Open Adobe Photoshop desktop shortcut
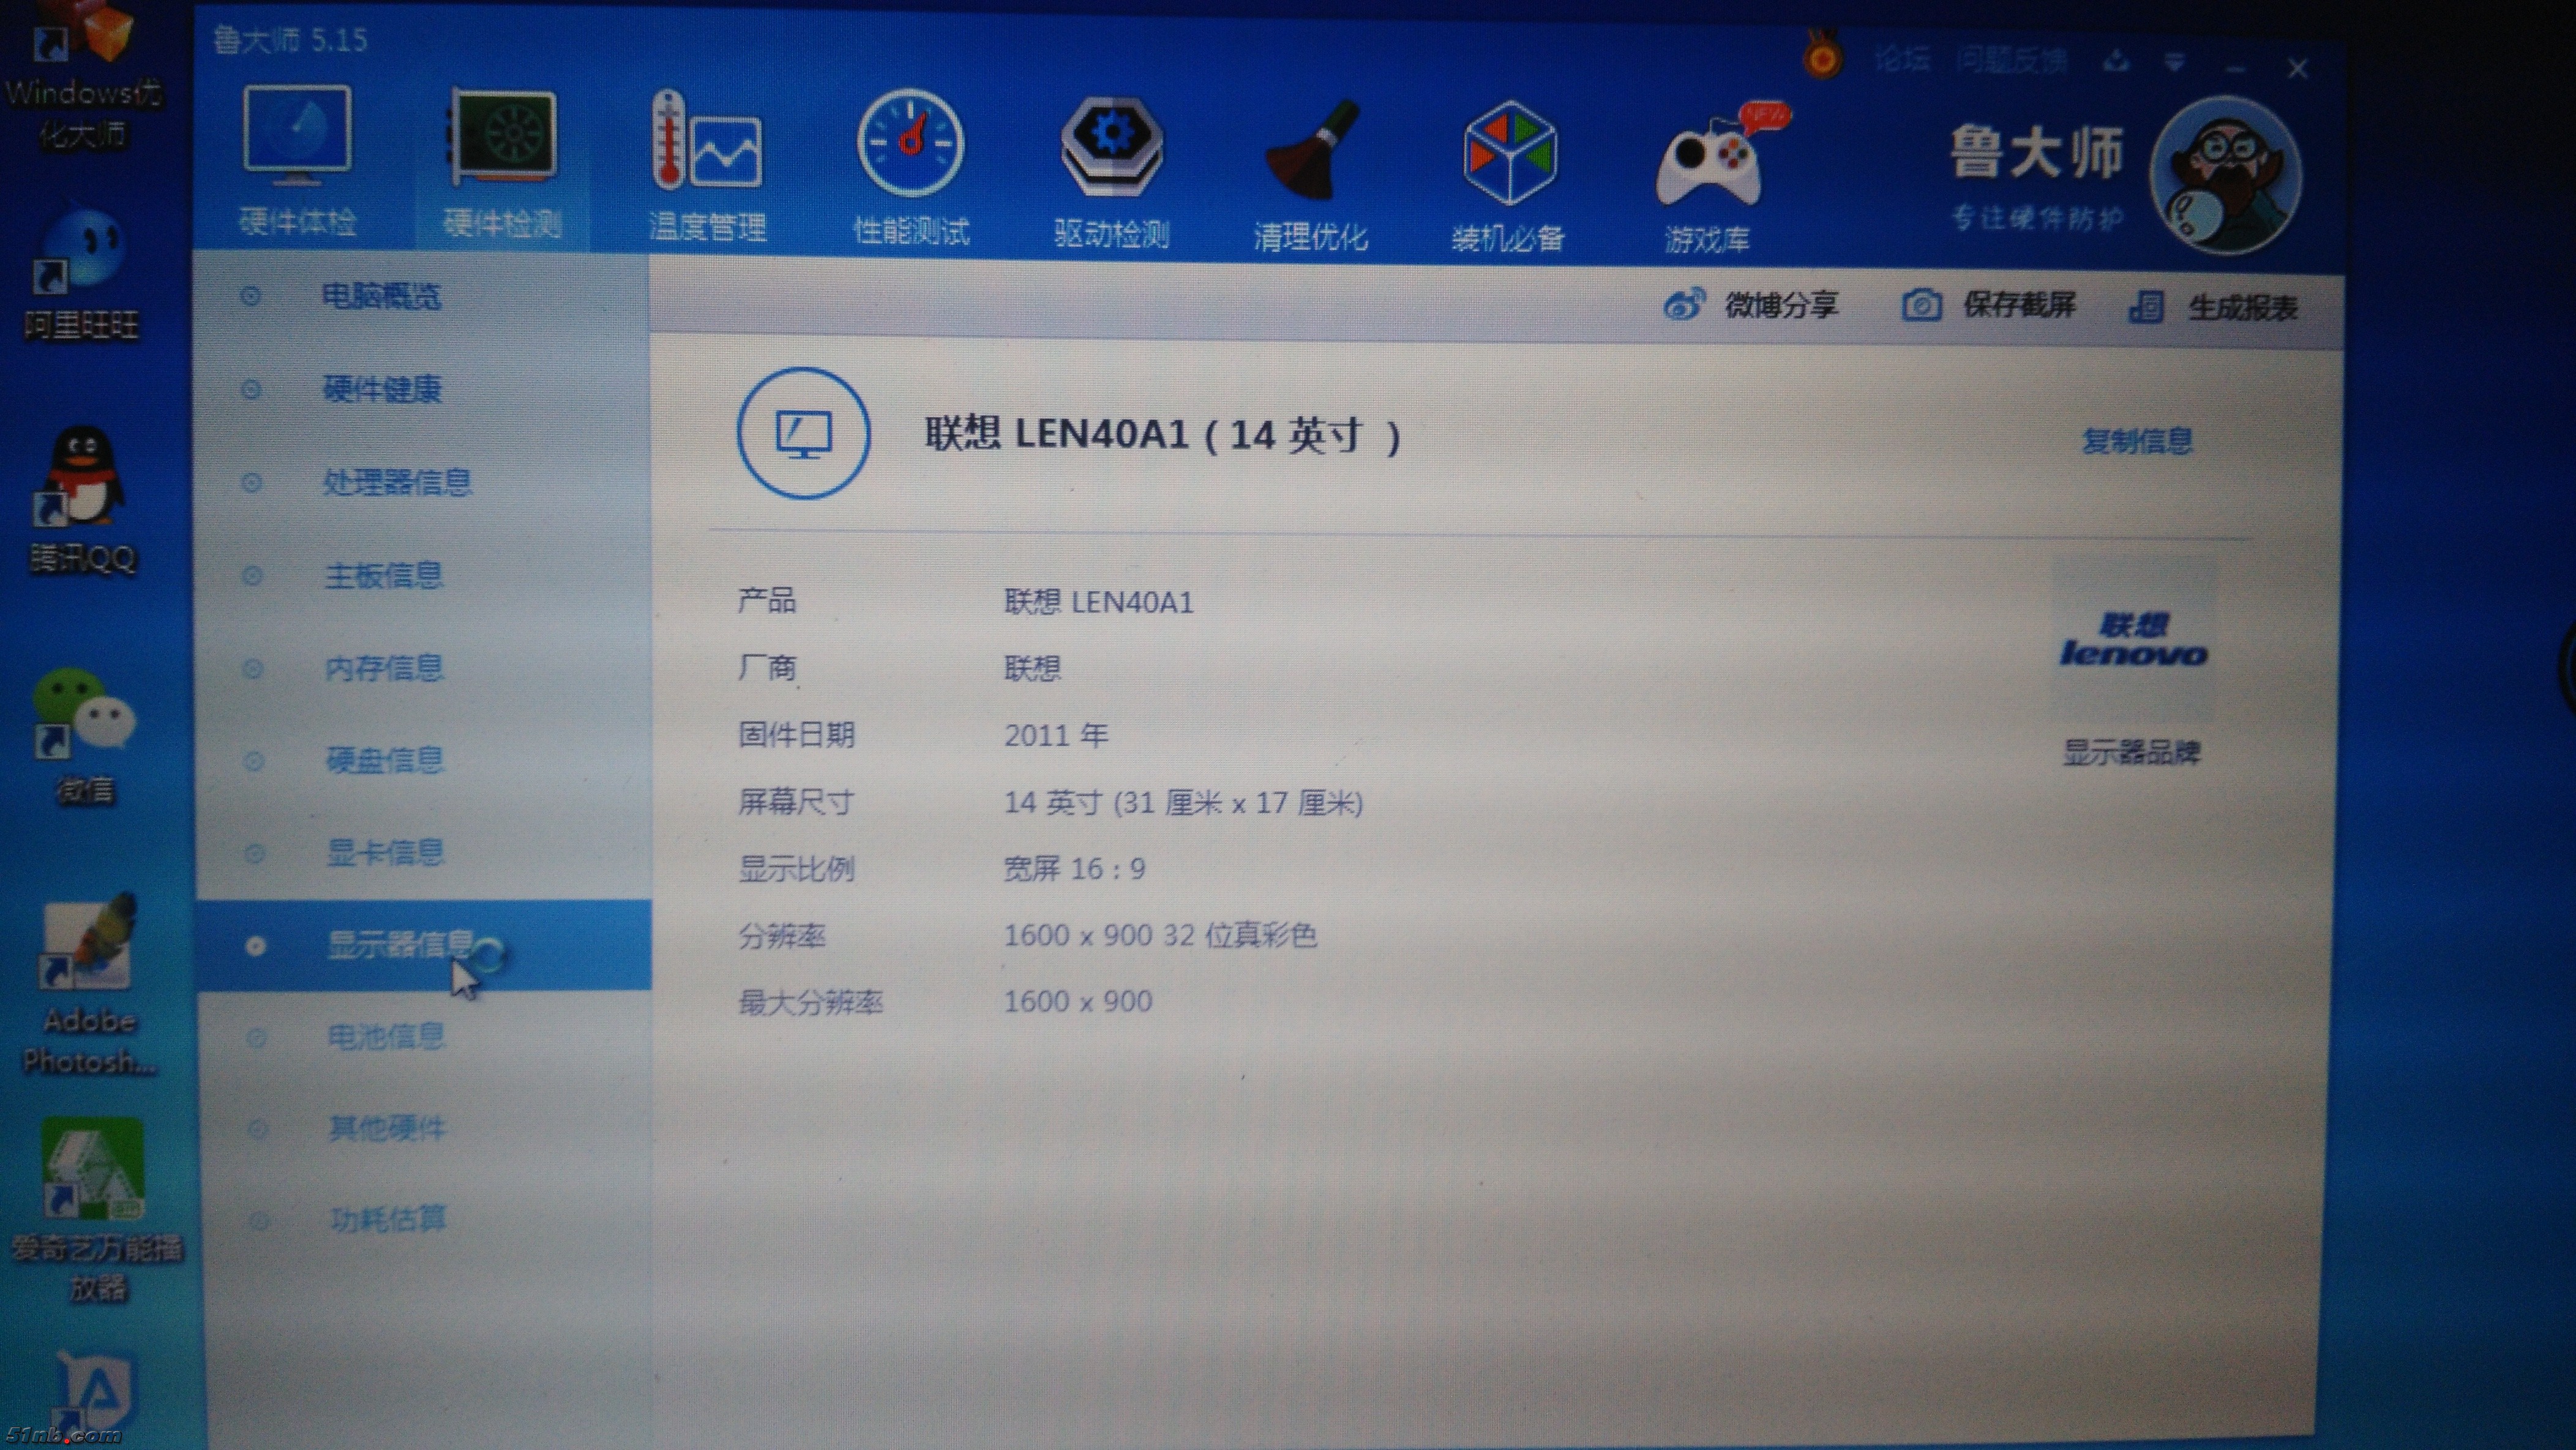This screenshot has height=1450, width=2576. coord(88,986)
